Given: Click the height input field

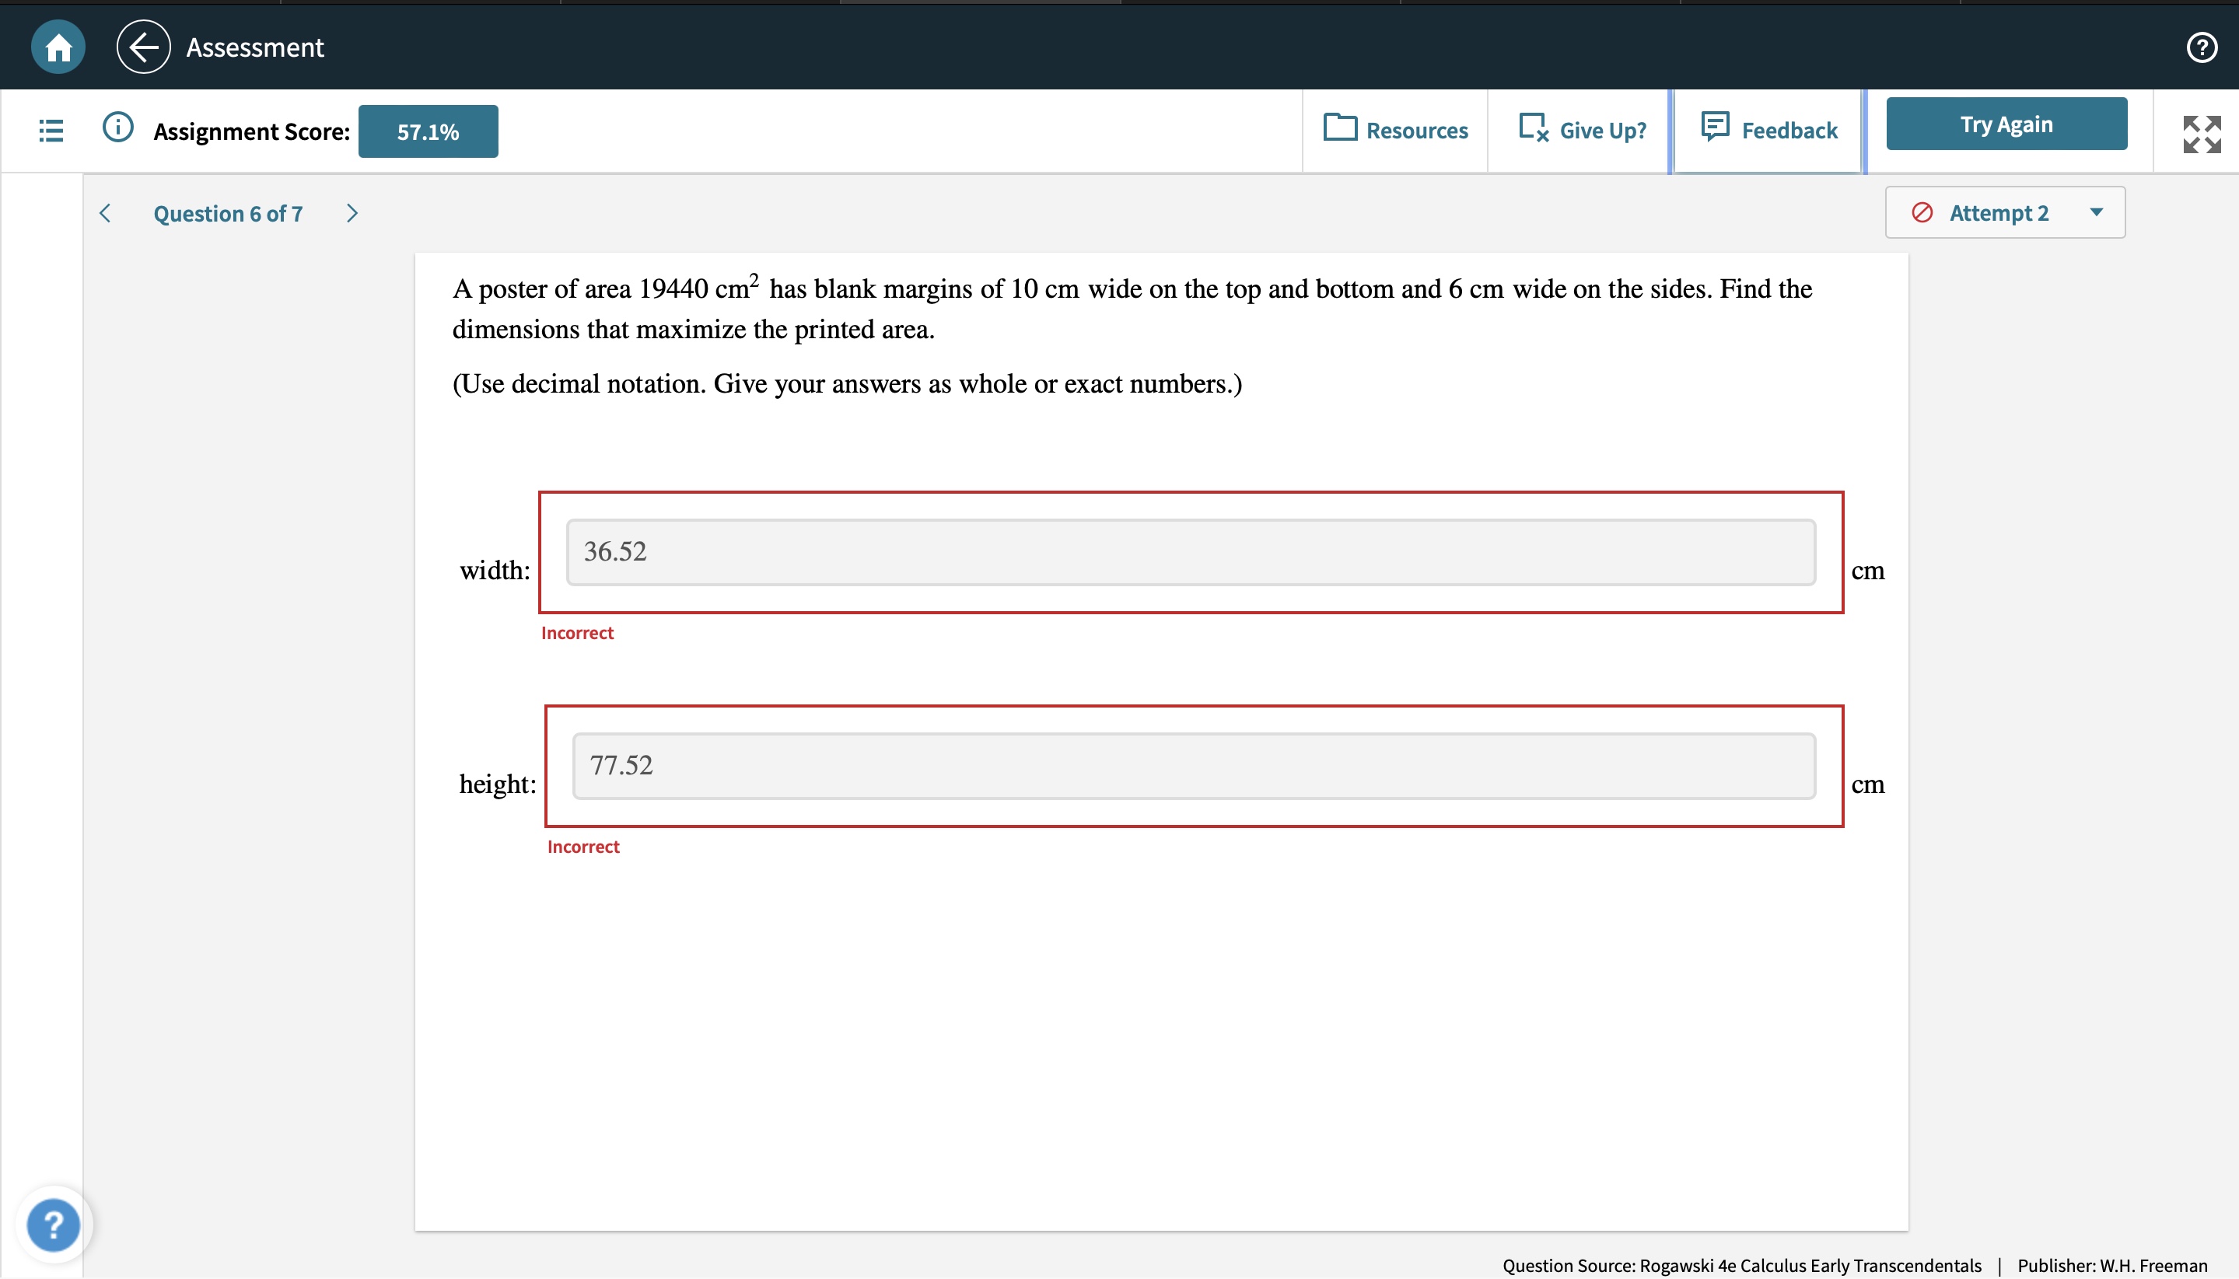Looking at the screenshot, I should click(1193, 765).
